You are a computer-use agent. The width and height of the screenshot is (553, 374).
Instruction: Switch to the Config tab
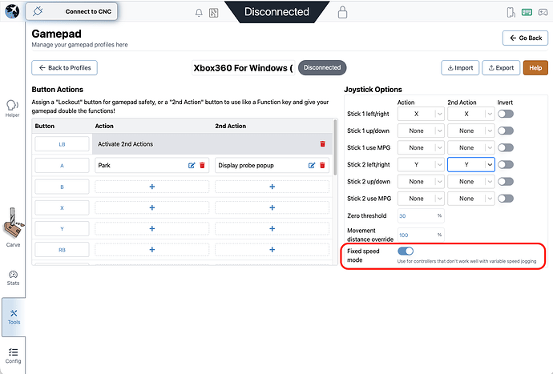pos(13,355)
